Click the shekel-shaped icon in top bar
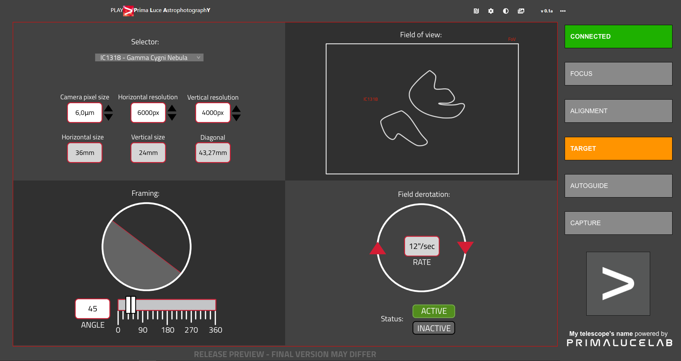This screenshot has height=361, width=681. click(x=476, y=11)
